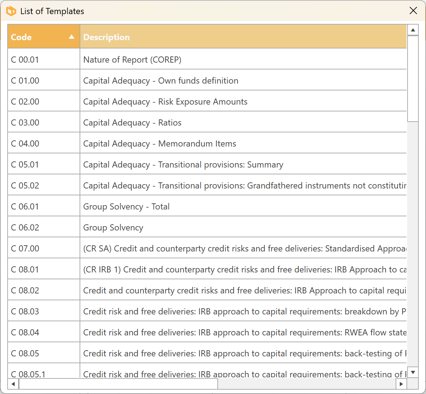Close the List of Templates dialog
The width and height of the screenshot is (426, 394).
point(413,10)
